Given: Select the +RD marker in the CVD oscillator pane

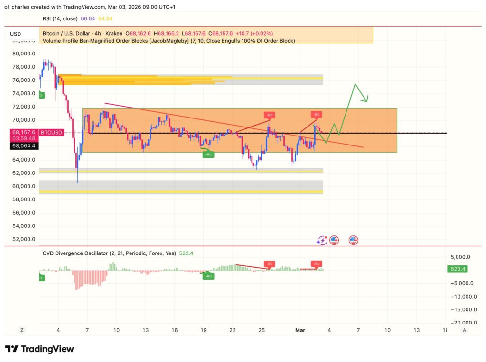Looking at the screenshot, I should pos(208,275).
